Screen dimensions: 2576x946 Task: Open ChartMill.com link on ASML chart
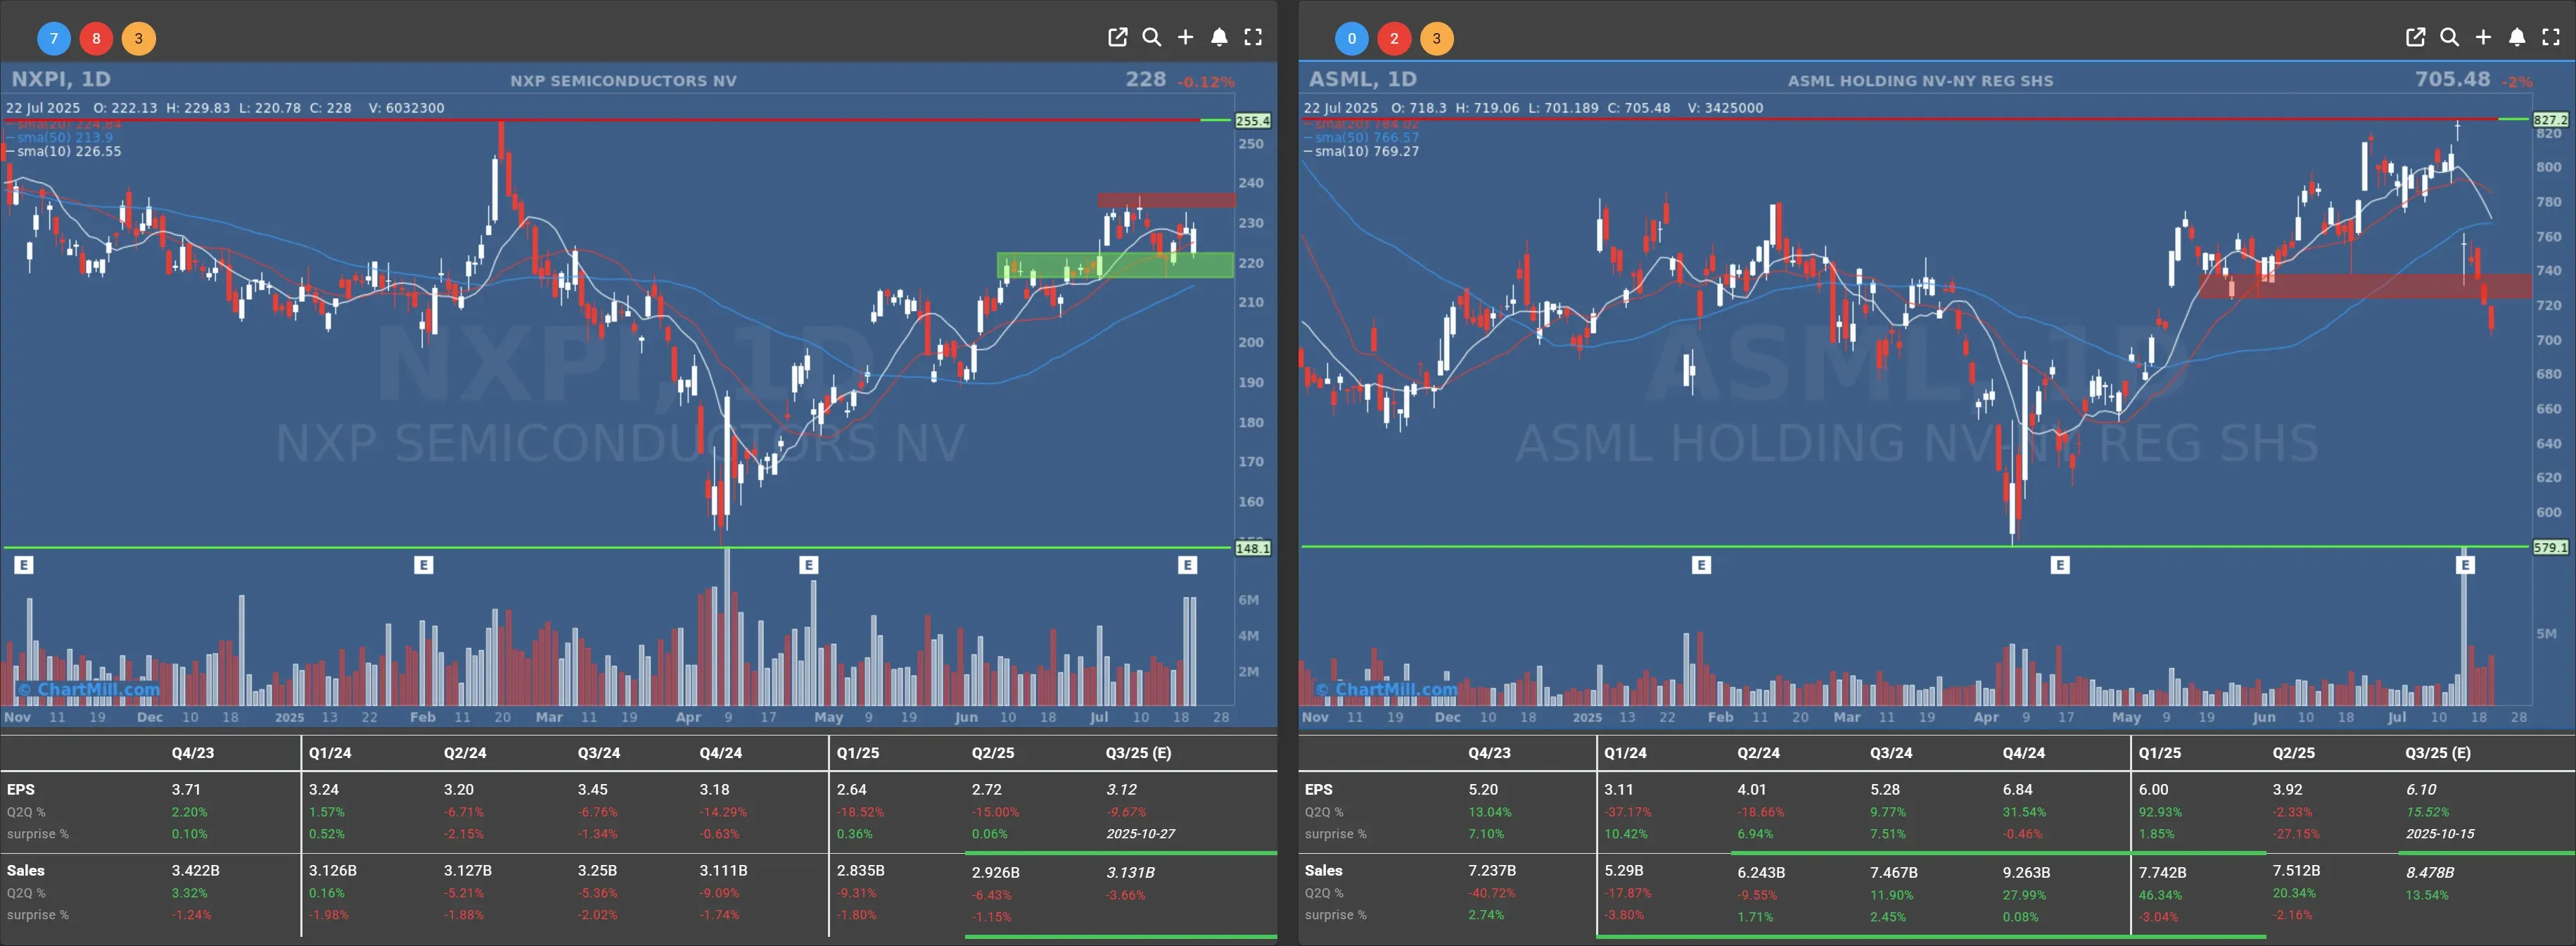pos(1386,688)
